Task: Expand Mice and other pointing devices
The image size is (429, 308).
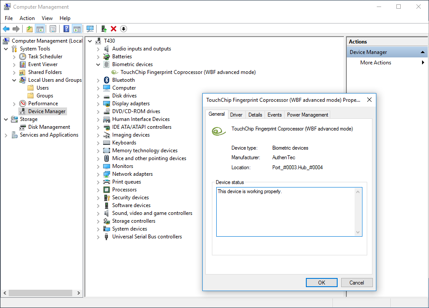Action: (x=98, y=159)
